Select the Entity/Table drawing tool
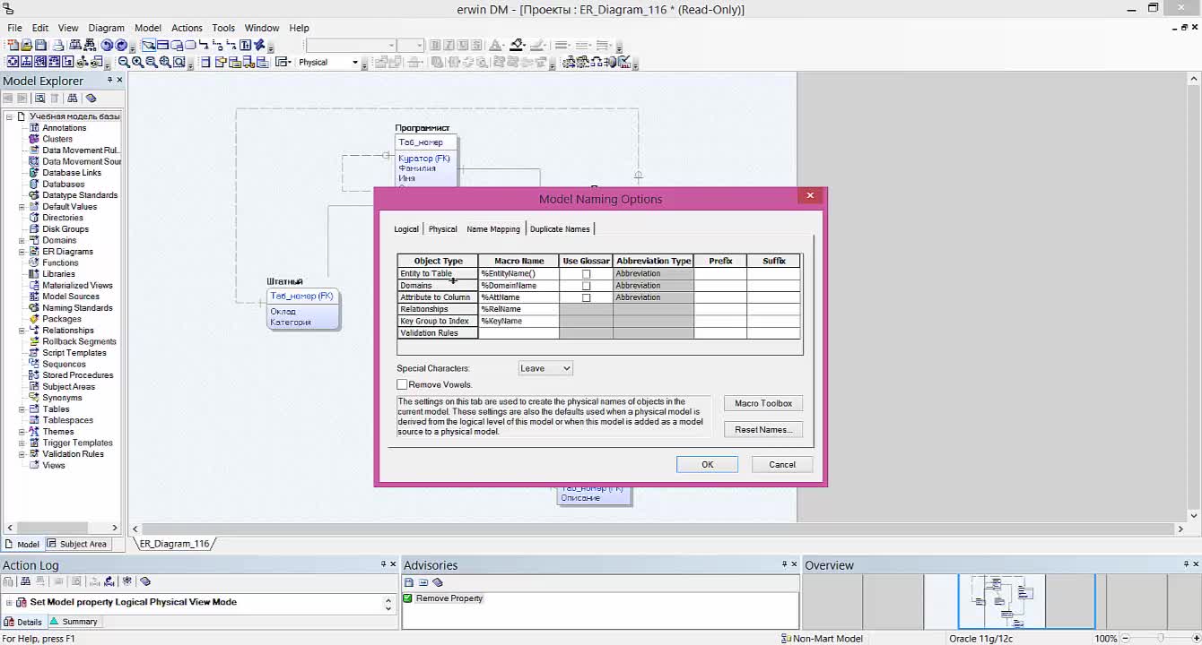 162,45
